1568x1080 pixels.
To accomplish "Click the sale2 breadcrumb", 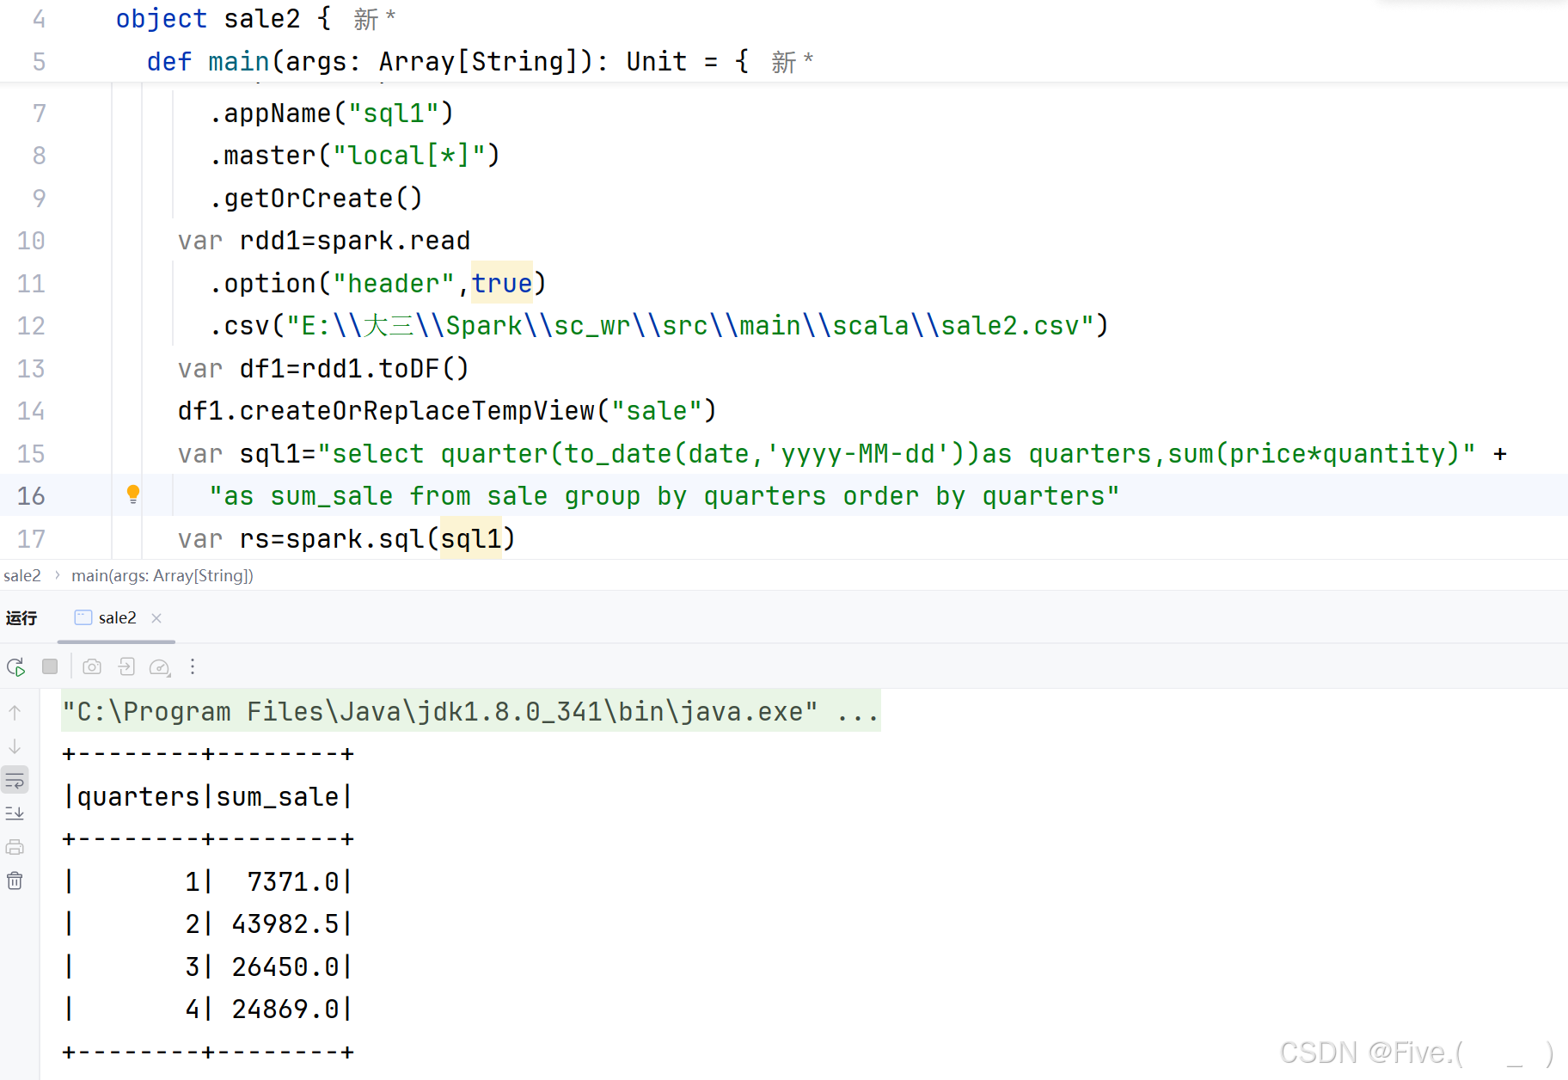I will tap(22, 575).
